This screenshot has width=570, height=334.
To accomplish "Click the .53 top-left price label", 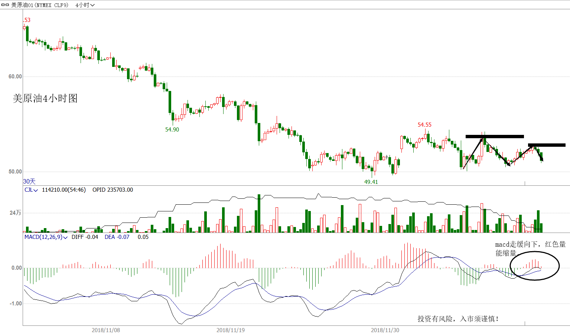I will 27,20.
